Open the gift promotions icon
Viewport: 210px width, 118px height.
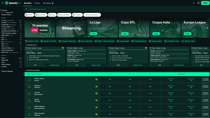pos(199,3)
